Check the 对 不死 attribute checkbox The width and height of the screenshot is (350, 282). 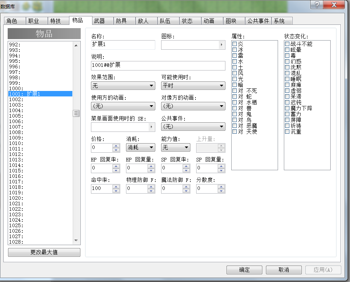235,91
